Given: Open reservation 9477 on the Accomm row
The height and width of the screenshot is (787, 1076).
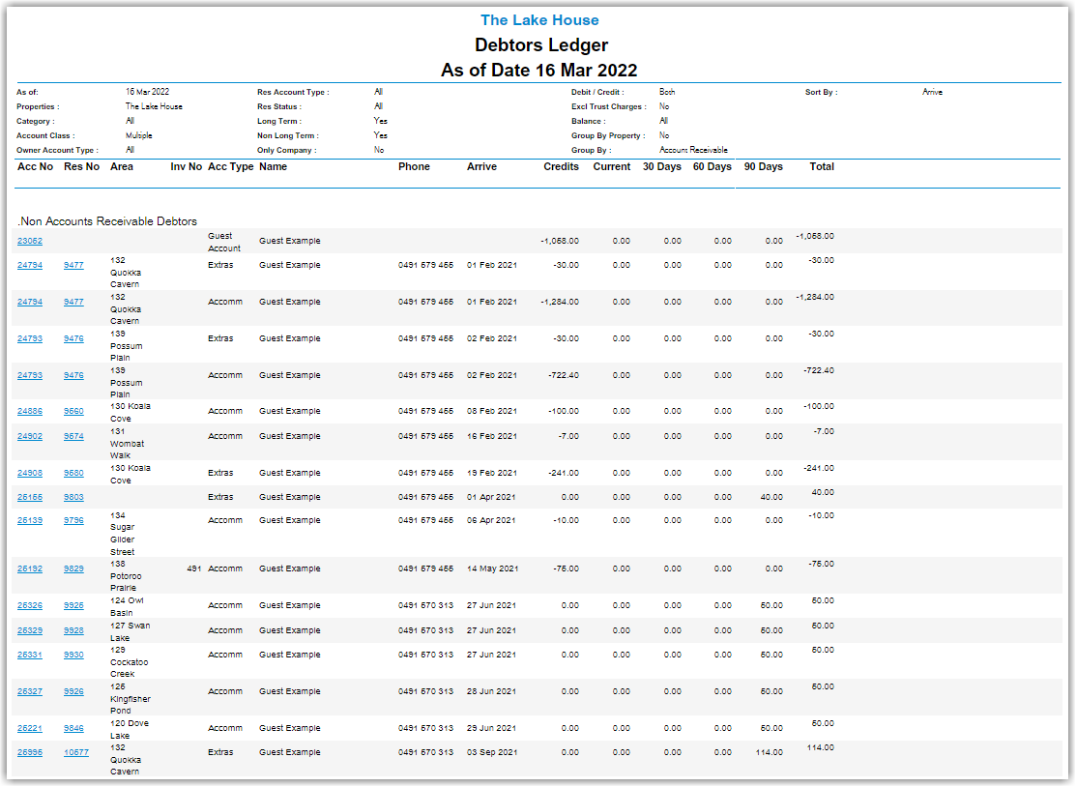Looking at the screenshot, I should pos(73,302).
